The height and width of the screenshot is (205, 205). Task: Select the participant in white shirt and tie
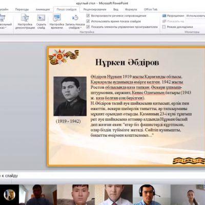pos(114,195)
